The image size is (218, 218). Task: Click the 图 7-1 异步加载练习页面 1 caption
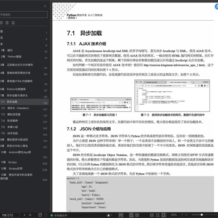point(100,115)
